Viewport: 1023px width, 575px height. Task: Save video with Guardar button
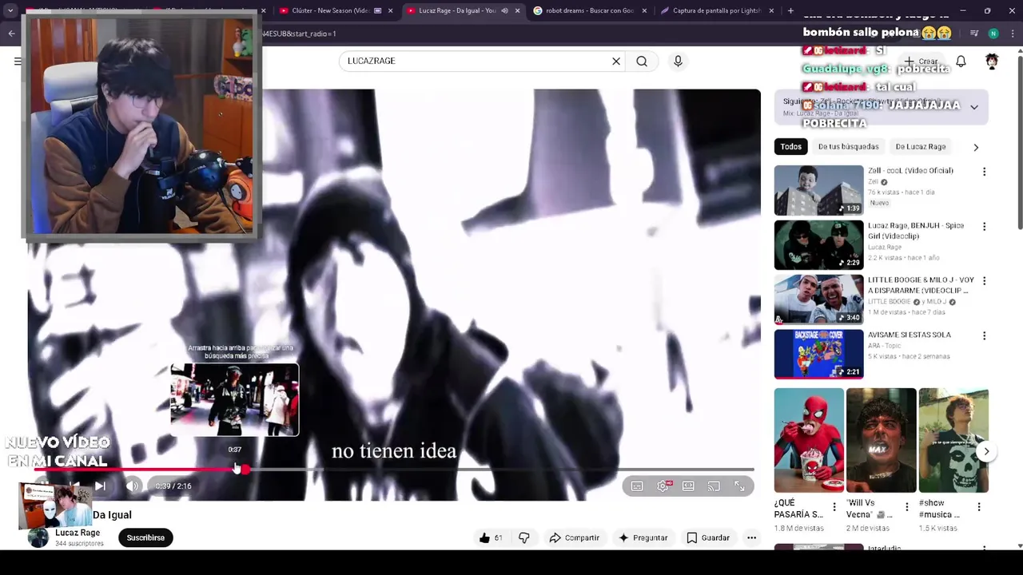pos(708,537)
